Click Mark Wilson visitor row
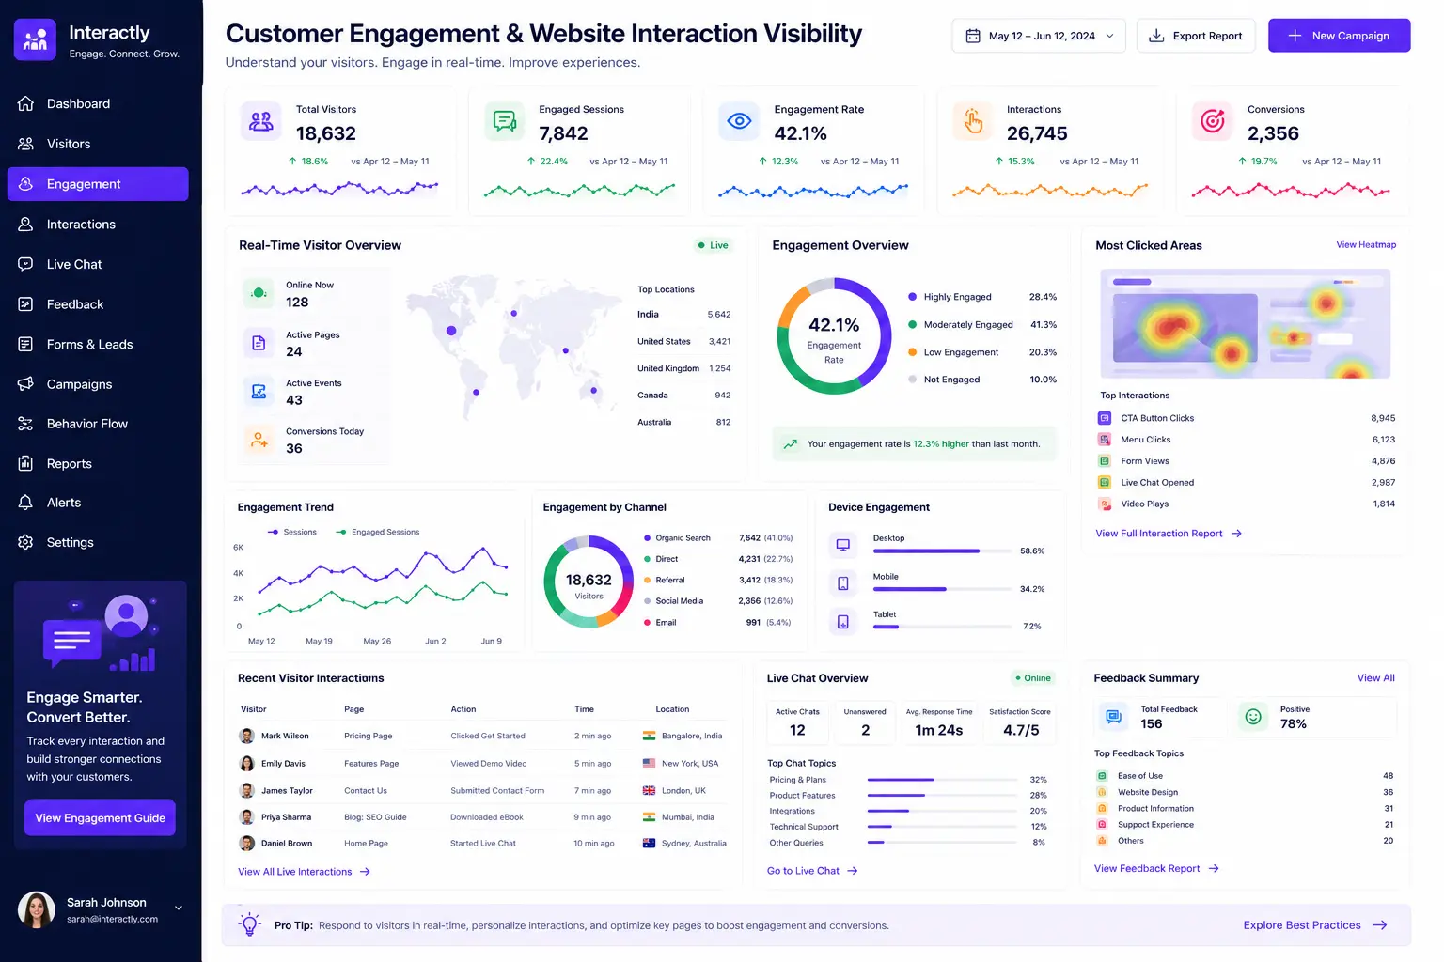1444x962 pixels. click(x=483, y=737)
